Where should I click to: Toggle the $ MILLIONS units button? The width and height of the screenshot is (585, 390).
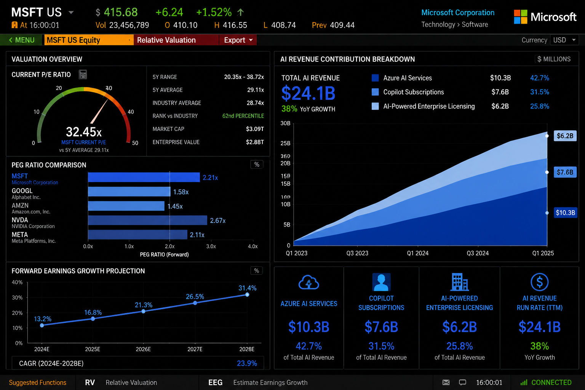tap(554, 59)
